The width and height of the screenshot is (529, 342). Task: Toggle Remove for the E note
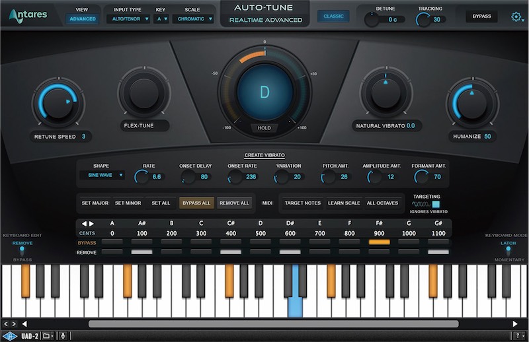[320, 252]
